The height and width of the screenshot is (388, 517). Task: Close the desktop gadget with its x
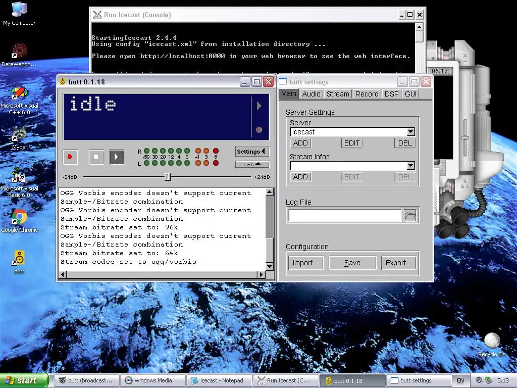[465, 56]
